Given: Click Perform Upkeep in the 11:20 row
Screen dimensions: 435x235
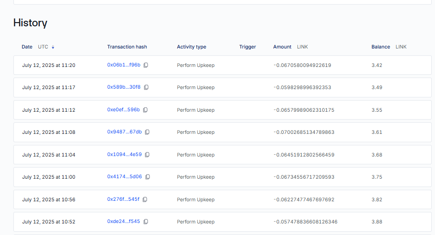Looking at the screenshot, I should click(196, 65).
